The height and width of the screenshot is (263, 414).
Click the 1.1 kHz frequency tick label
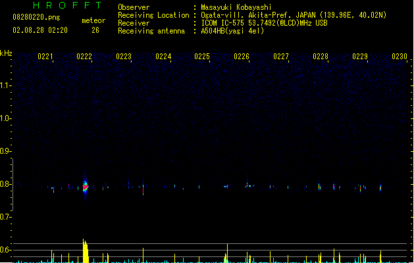(5, 85)
